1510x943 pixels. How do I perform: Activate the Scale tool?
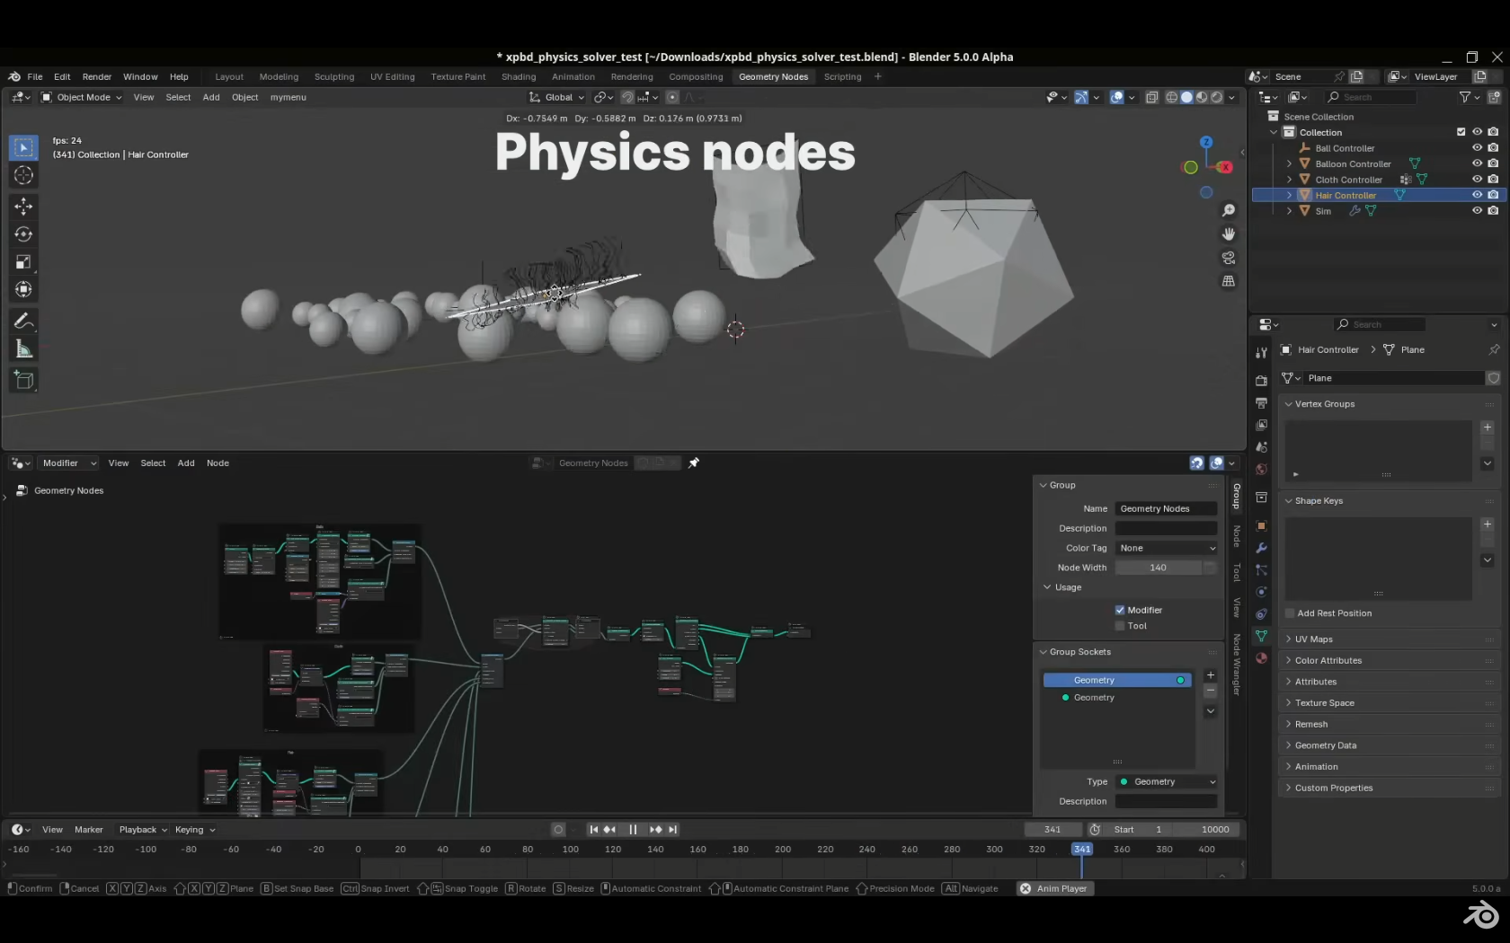click(x=23, y=261)
